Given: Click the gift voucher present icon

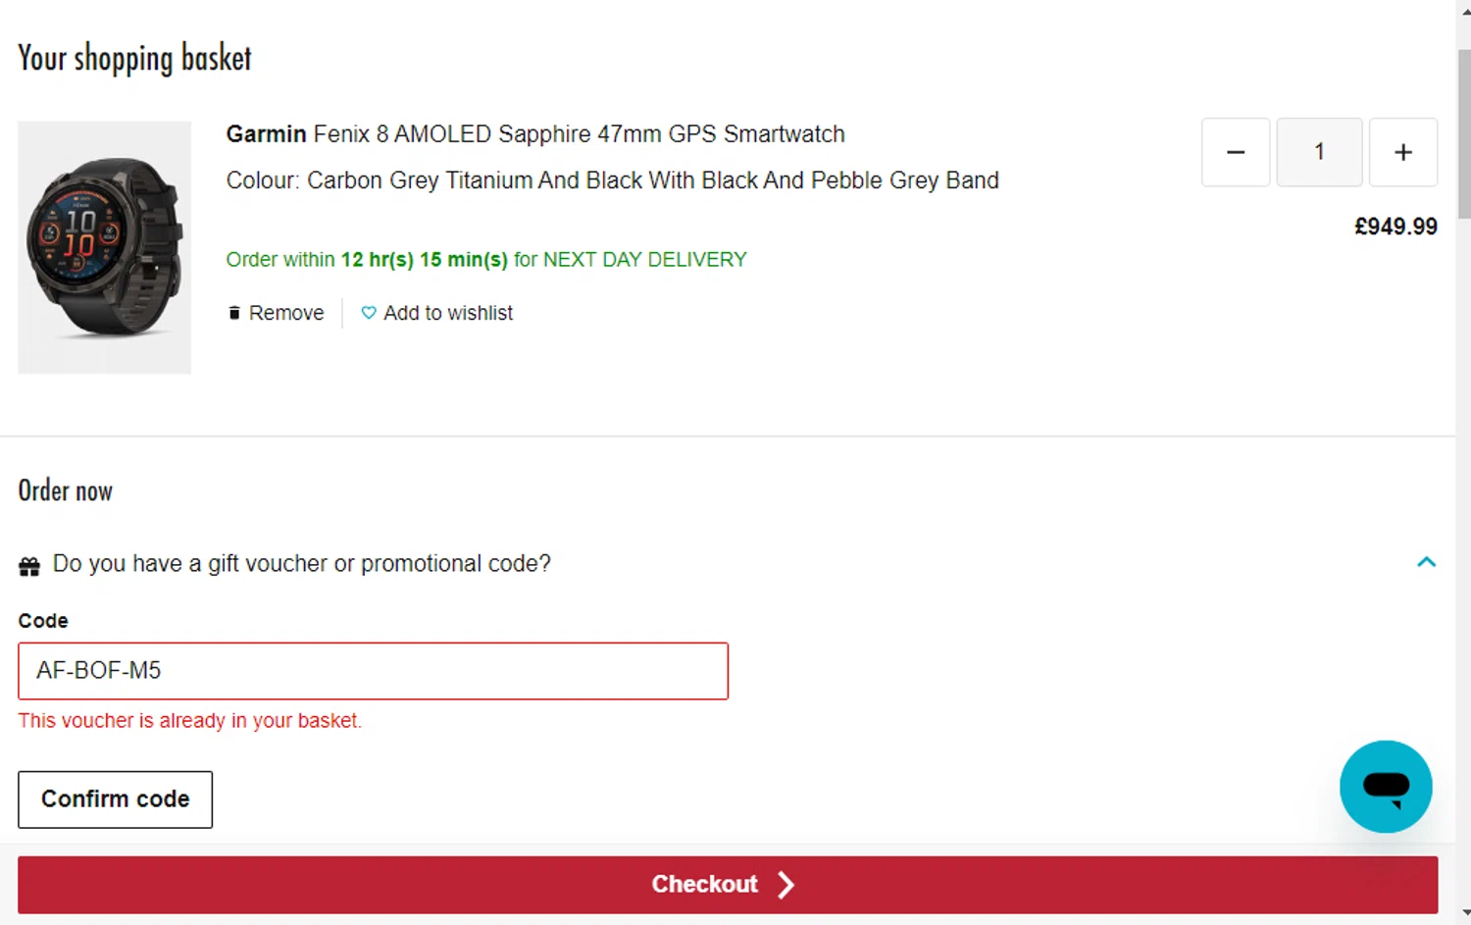Looking at the screenshot, I should pyautogui.click(x=29, y=566).
